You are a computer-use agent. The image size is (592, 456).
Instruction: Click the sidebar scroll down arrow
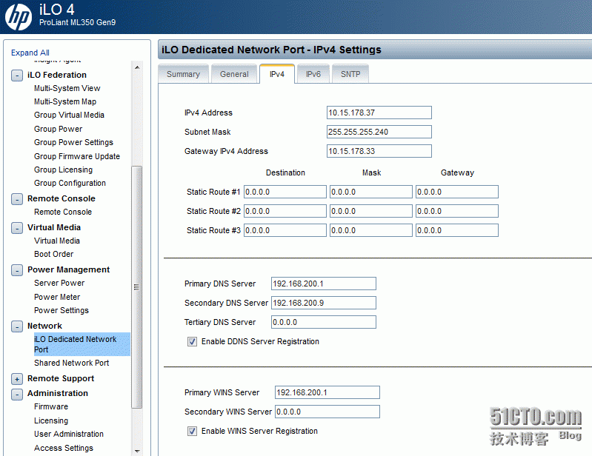[137, 451]
